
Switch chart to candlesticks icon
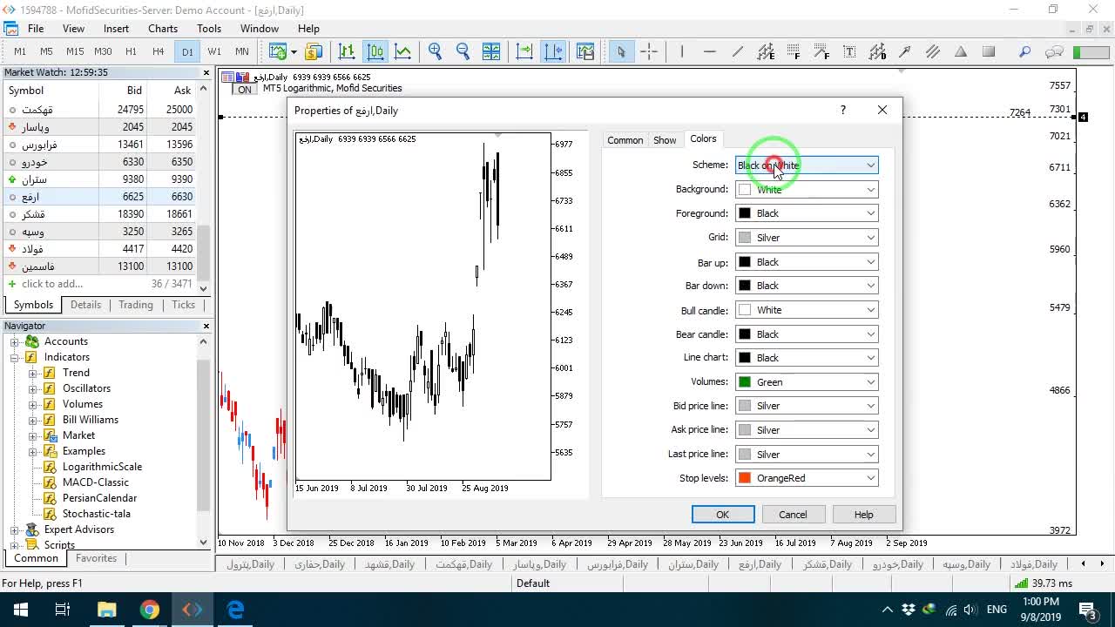(375, 51)
